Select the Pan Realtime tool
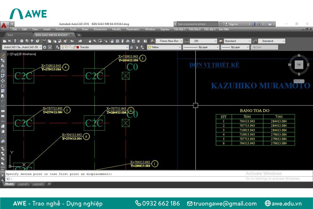 (x=90, y=41)
